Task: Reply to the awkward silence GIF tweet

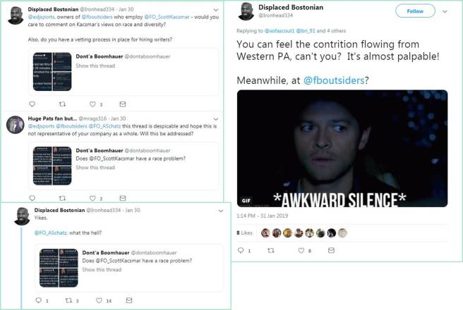Action: tap(241, 250)
